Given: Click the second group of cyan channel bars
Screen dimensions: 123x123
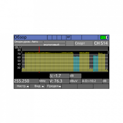Looking at the screenshot, I should [x=96, y=63].
